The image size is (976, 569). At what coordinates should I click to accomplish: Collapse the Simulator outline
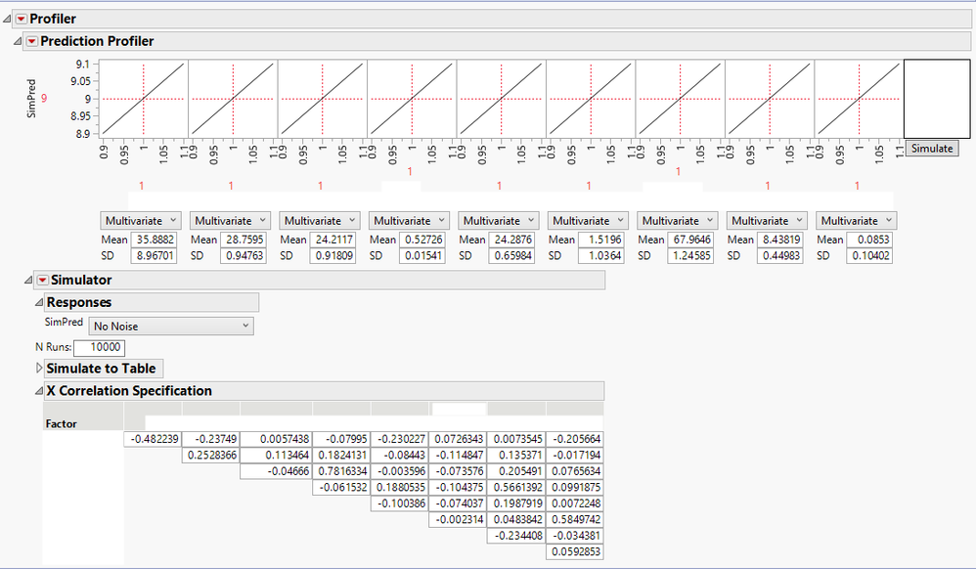click(27, 280)
